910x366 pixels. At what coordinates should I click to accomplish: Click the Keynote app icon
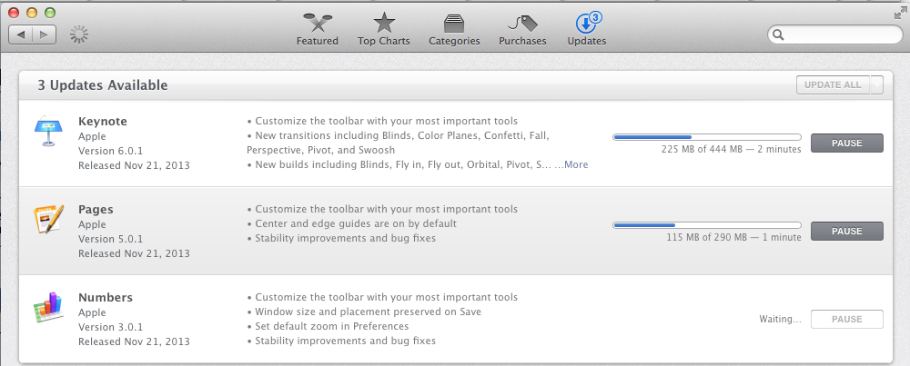click(x=49, y=132)
